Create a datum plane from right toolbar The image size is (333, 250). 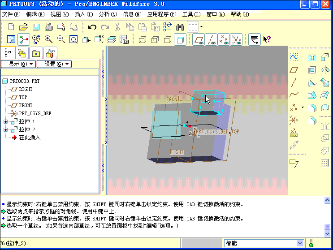(294, 70)
